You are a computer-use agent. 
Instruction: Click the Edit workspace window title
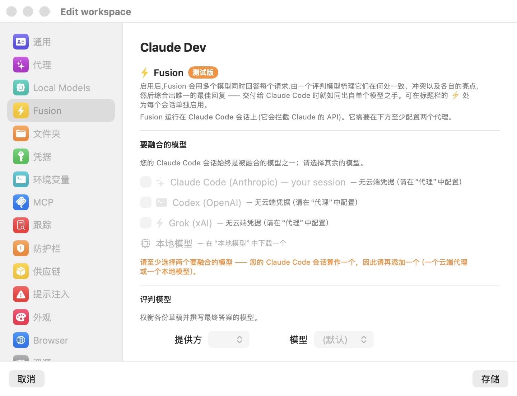pyautogui.click(x=96, y=12)
